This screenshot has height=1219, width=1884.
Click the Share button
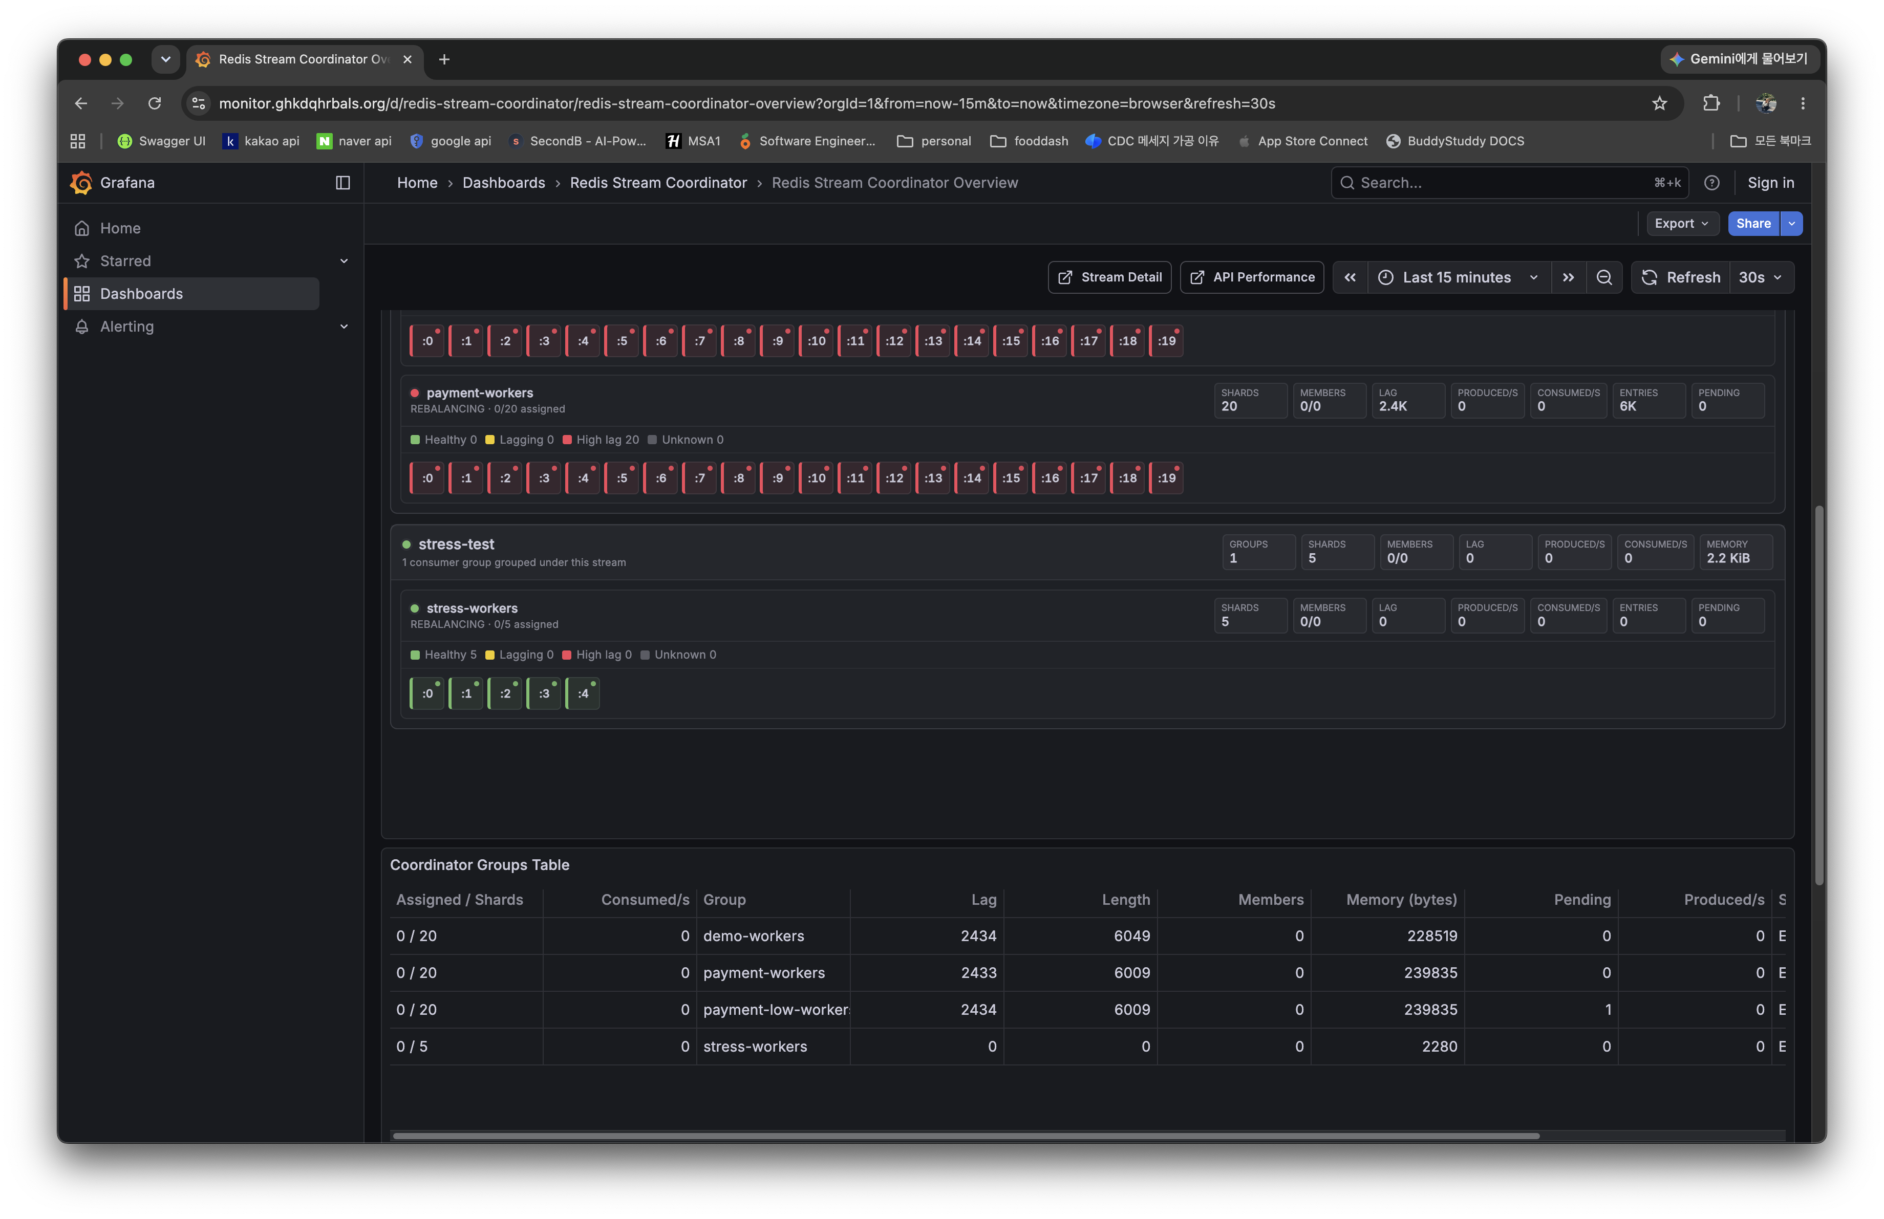(1753, 224)
